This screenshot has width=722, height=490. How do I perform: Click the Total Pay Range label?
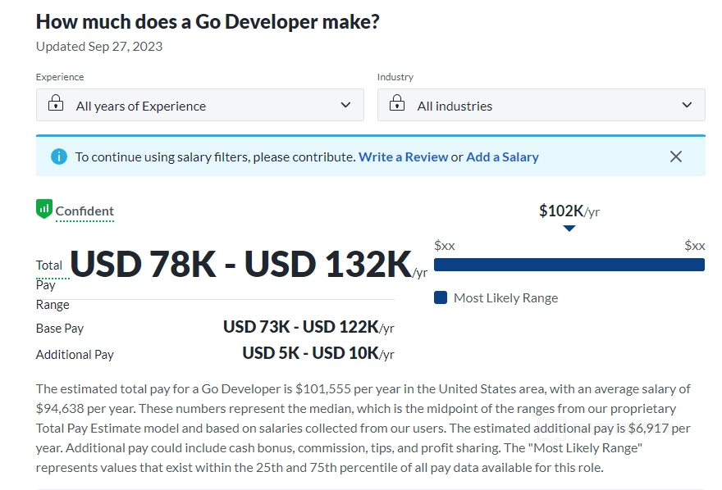pos(51,284)
